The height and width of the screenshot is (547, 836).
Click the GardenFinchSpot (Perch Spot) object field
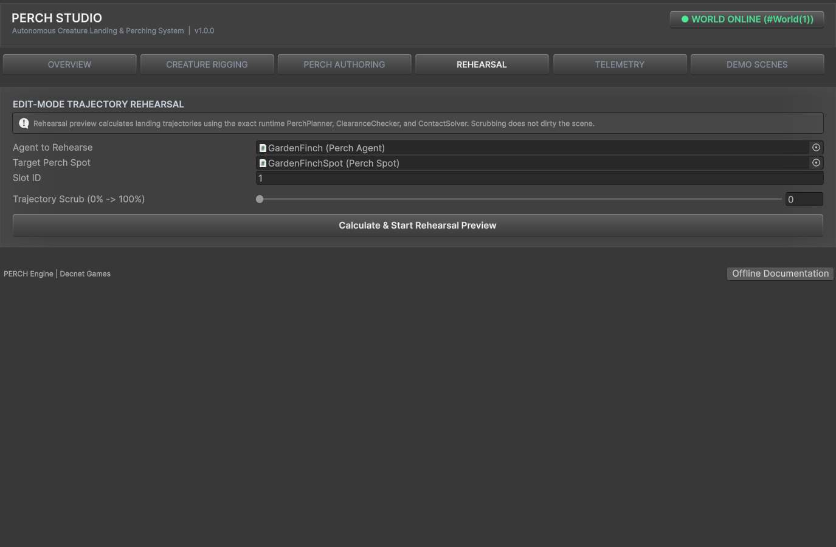pyautogui.click(x=540, y=163)
